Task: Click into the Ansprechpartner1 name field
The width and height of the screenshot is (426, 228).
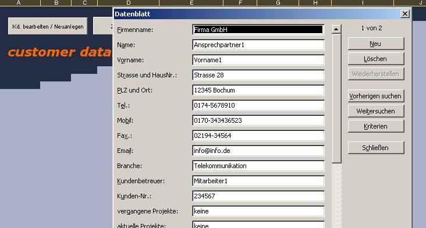Action: [x=258, y=45]
